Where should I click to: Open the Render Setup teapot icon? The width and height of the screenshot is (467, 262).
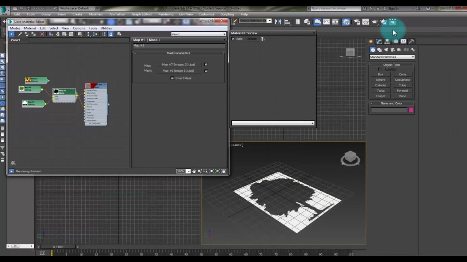(357, 22)
